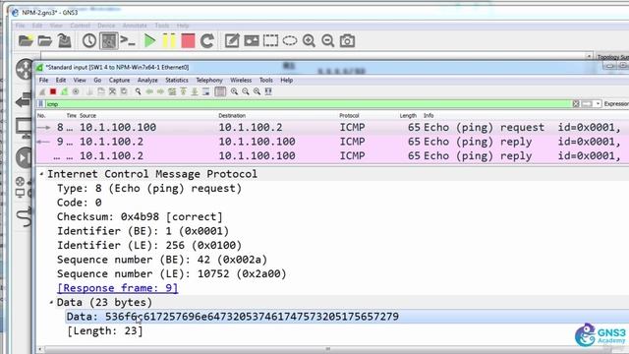This screenshot has height=354, width=629.
Task: Click Wireshark zoom in text icon
Action: [234, 91]
